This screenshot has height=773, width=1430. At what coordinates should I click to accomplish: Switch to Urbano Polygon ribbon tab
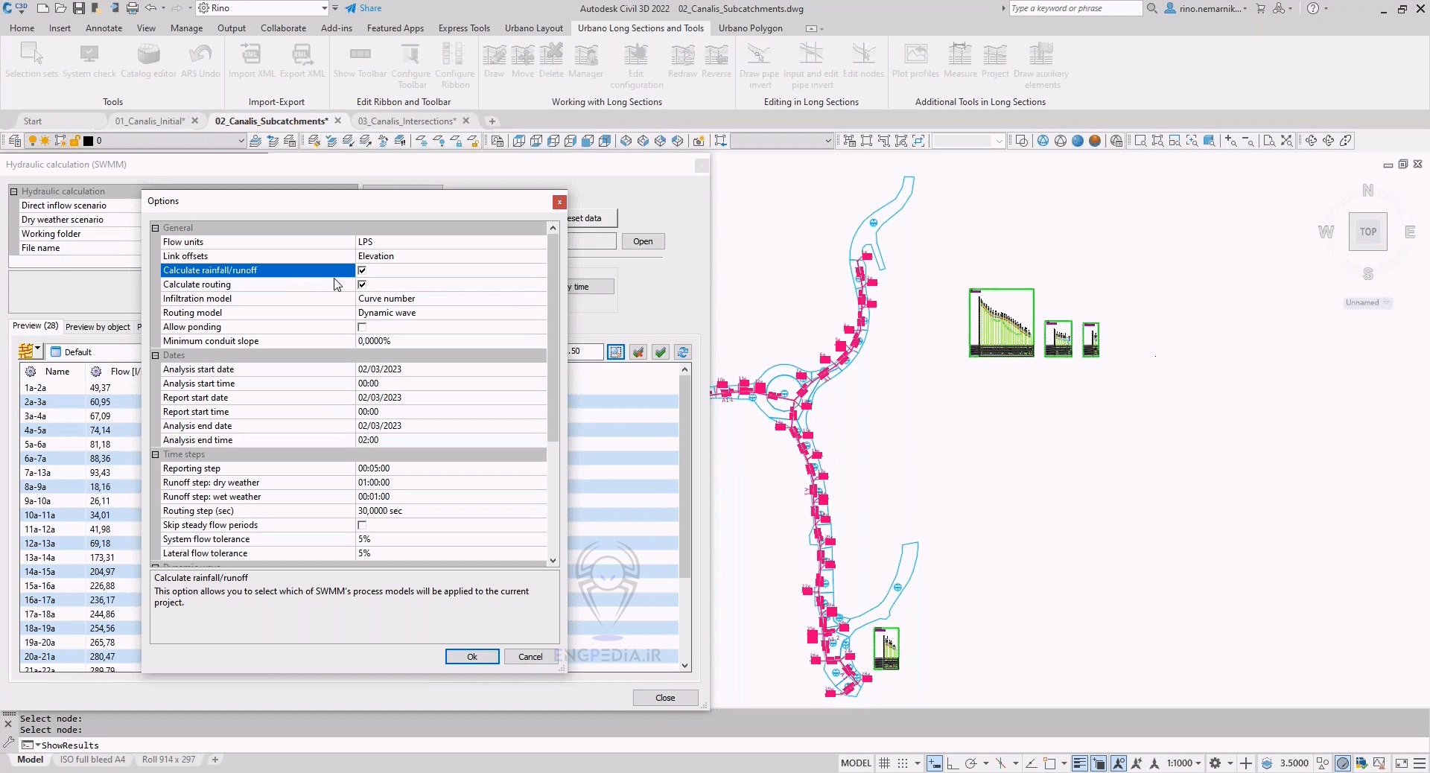tap(750, 28)
